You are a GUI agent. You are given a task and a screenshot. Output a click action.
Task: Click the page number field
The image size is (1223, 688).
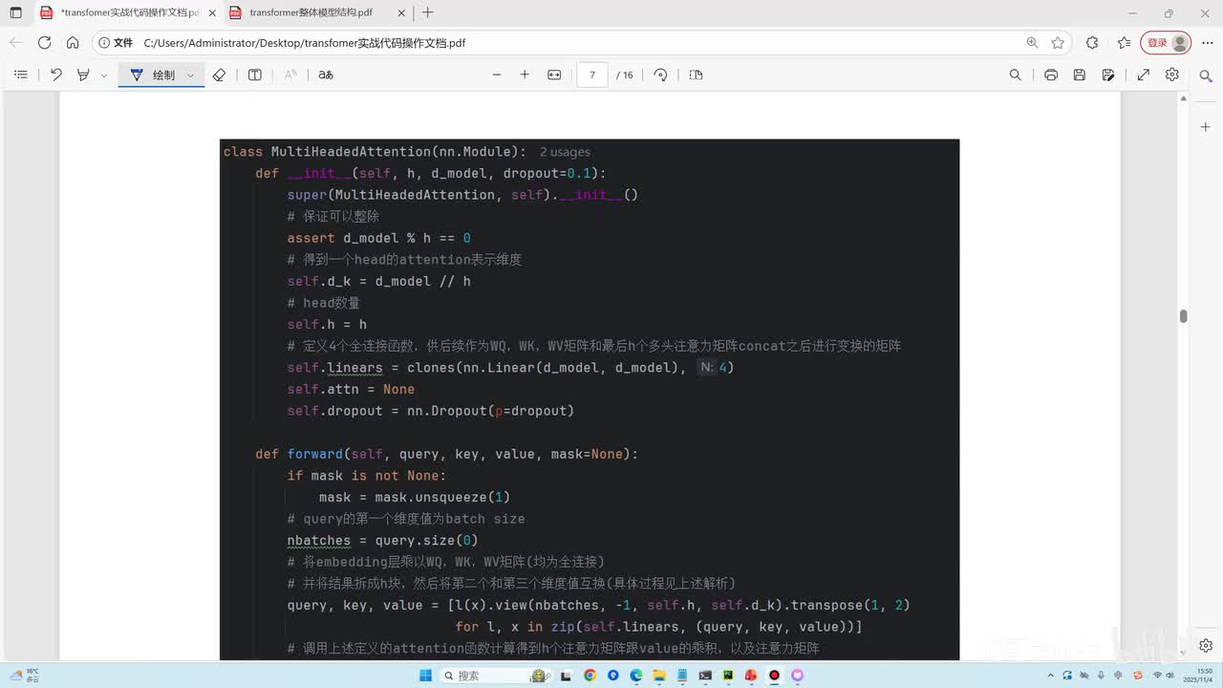(592, 75)
